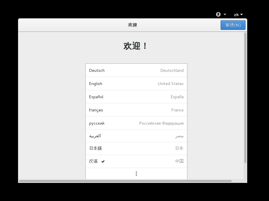The width and height of the screenshot is (269, 201).
Task: Select English language option
Action: (x=136, y=84)
